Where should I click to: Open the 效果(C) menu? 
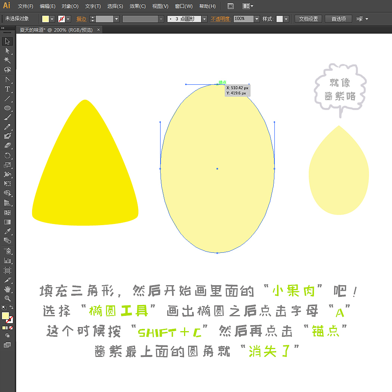click(137, 6)
